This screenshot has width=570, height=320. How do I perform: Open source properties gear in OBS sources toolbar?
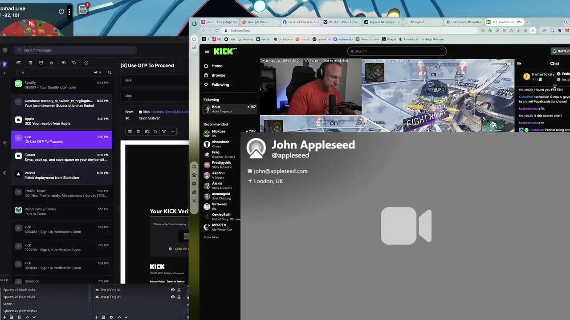[x=111, y=317]
